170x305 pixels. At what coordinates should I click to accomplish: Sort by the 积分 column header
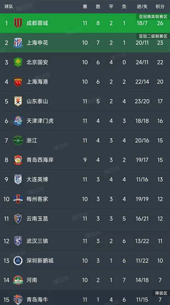click(x=160, y=7)
